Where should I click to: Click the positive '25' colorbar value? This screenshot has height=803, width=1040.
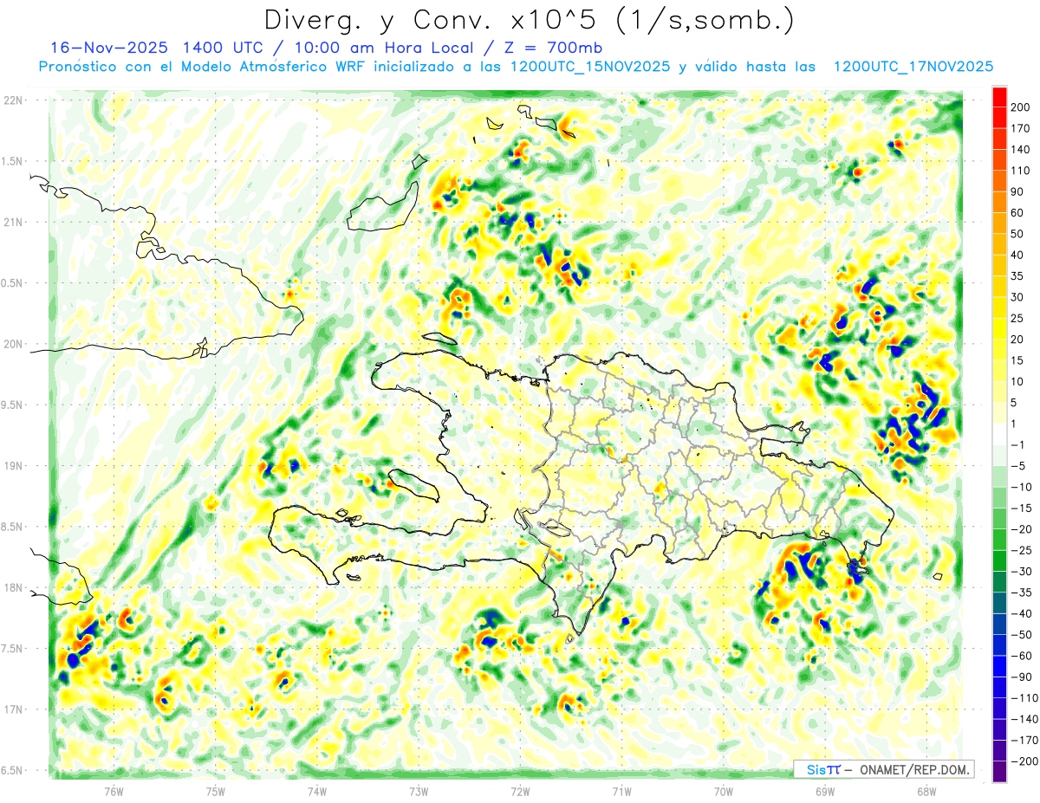[1018, 319]
